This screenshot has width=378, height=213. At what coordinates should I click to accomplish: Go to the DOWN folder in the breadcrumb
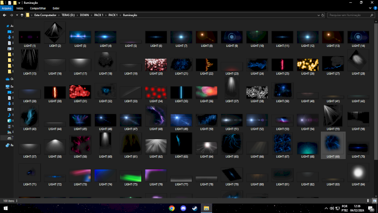coord(85,15)
